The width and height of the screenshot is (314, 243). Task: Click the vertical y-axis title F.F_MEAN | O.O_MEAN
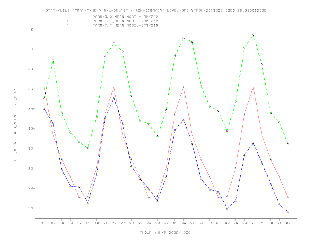click(x=15, y=125)
